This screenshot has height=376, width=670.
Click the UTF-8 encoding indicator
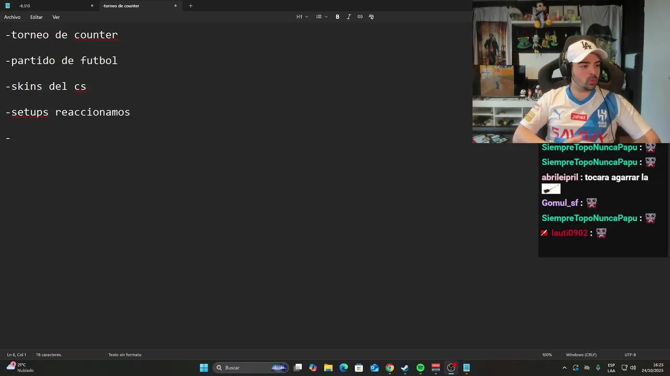[630, 355]
